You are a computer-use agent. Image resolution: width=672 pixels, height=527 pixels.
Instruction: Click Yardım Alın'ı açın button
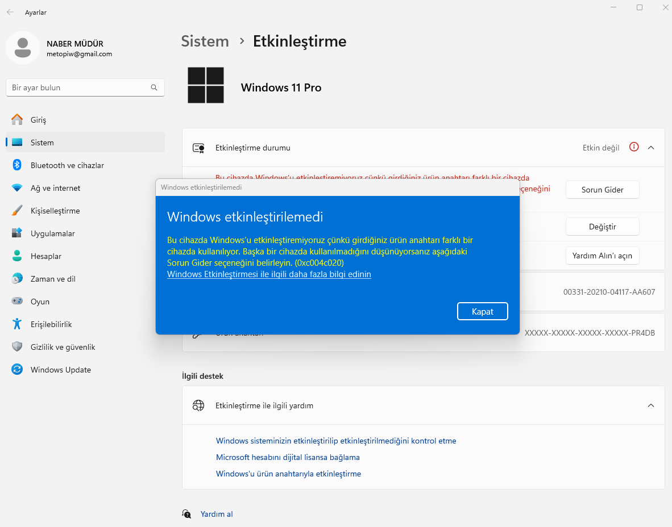[602, 256]
